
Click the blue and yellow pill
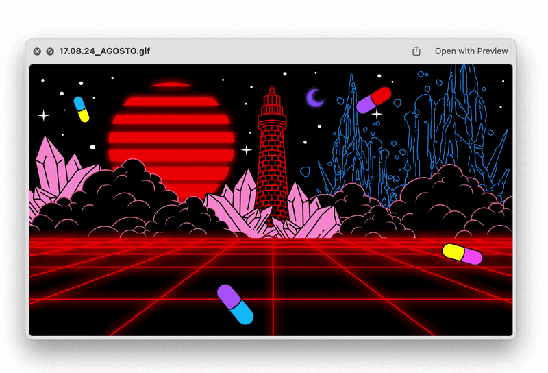coord(82,109)
